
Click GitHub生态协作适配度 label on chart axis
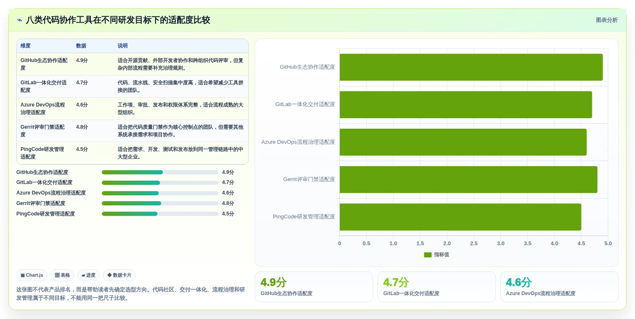[x=307, y=67]
